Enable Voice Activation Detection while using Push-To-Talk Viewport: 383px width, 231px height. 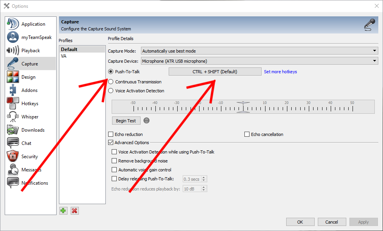click(114, 152)
